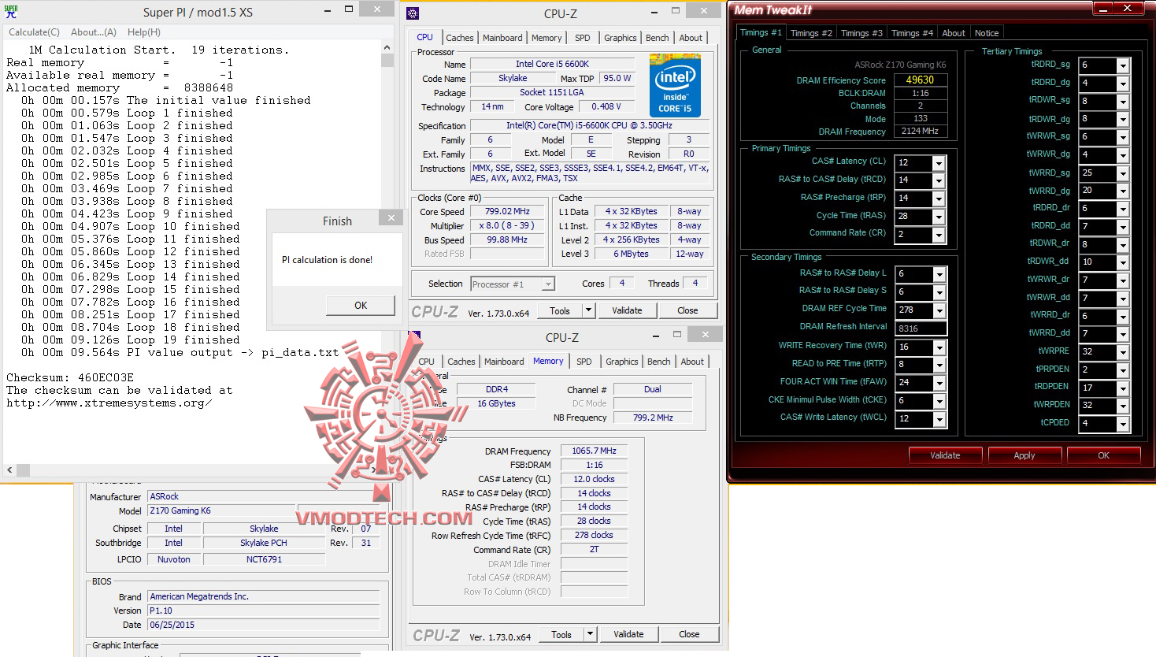Click the Super PI title bar app icon
This screenshot has width=1156, height=657.
coord(11,12)
